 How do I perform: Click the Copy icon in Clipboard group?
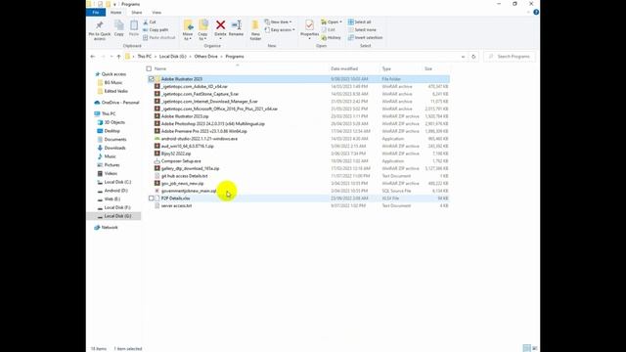click(x=119, y=25)
